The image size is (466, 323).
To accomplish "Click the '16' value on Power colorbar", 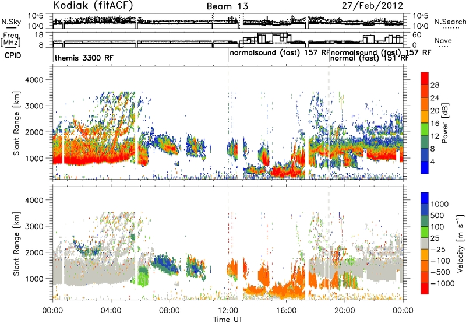I will coord(435,124).
